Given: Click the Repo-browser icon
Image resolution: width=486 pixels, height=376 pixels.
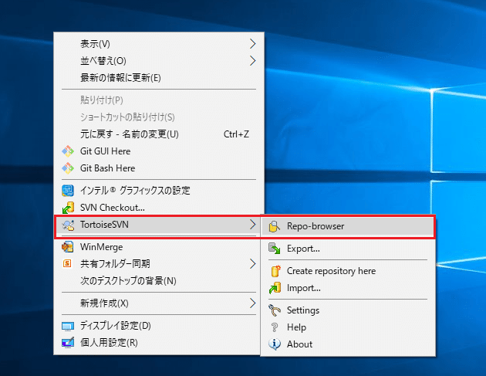Looking at the screenshot, I should click(x=275, y=226).
